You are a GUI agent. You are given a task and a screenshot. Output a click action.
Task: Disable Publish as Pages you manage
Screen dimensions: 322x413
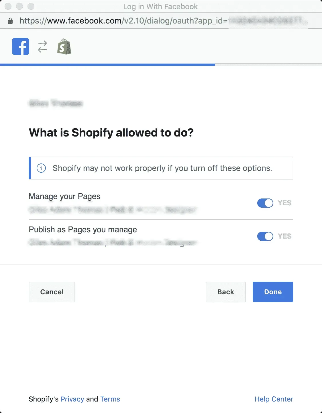coord(265,236)
